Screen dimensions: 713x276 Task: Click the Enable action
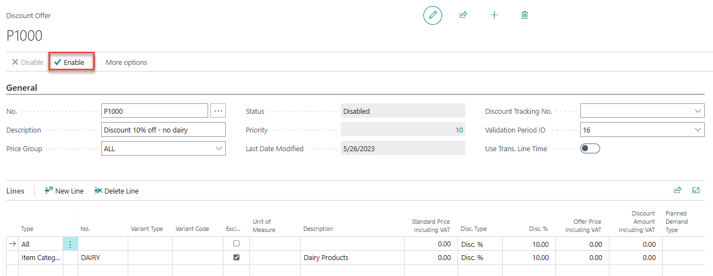click(x=69, y=62)
